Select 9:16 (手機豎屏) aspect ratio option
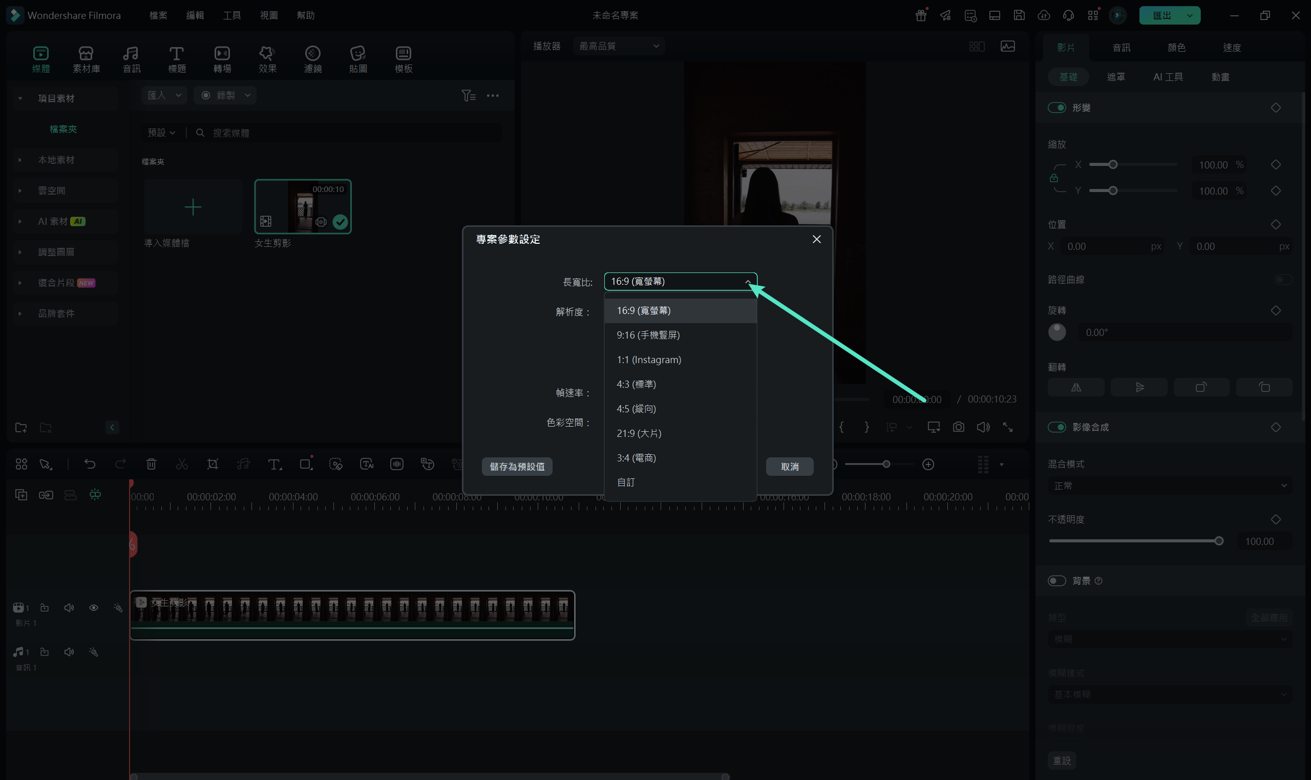The width and height of the screenshot is (1311, 780). (x=681, y=335)
